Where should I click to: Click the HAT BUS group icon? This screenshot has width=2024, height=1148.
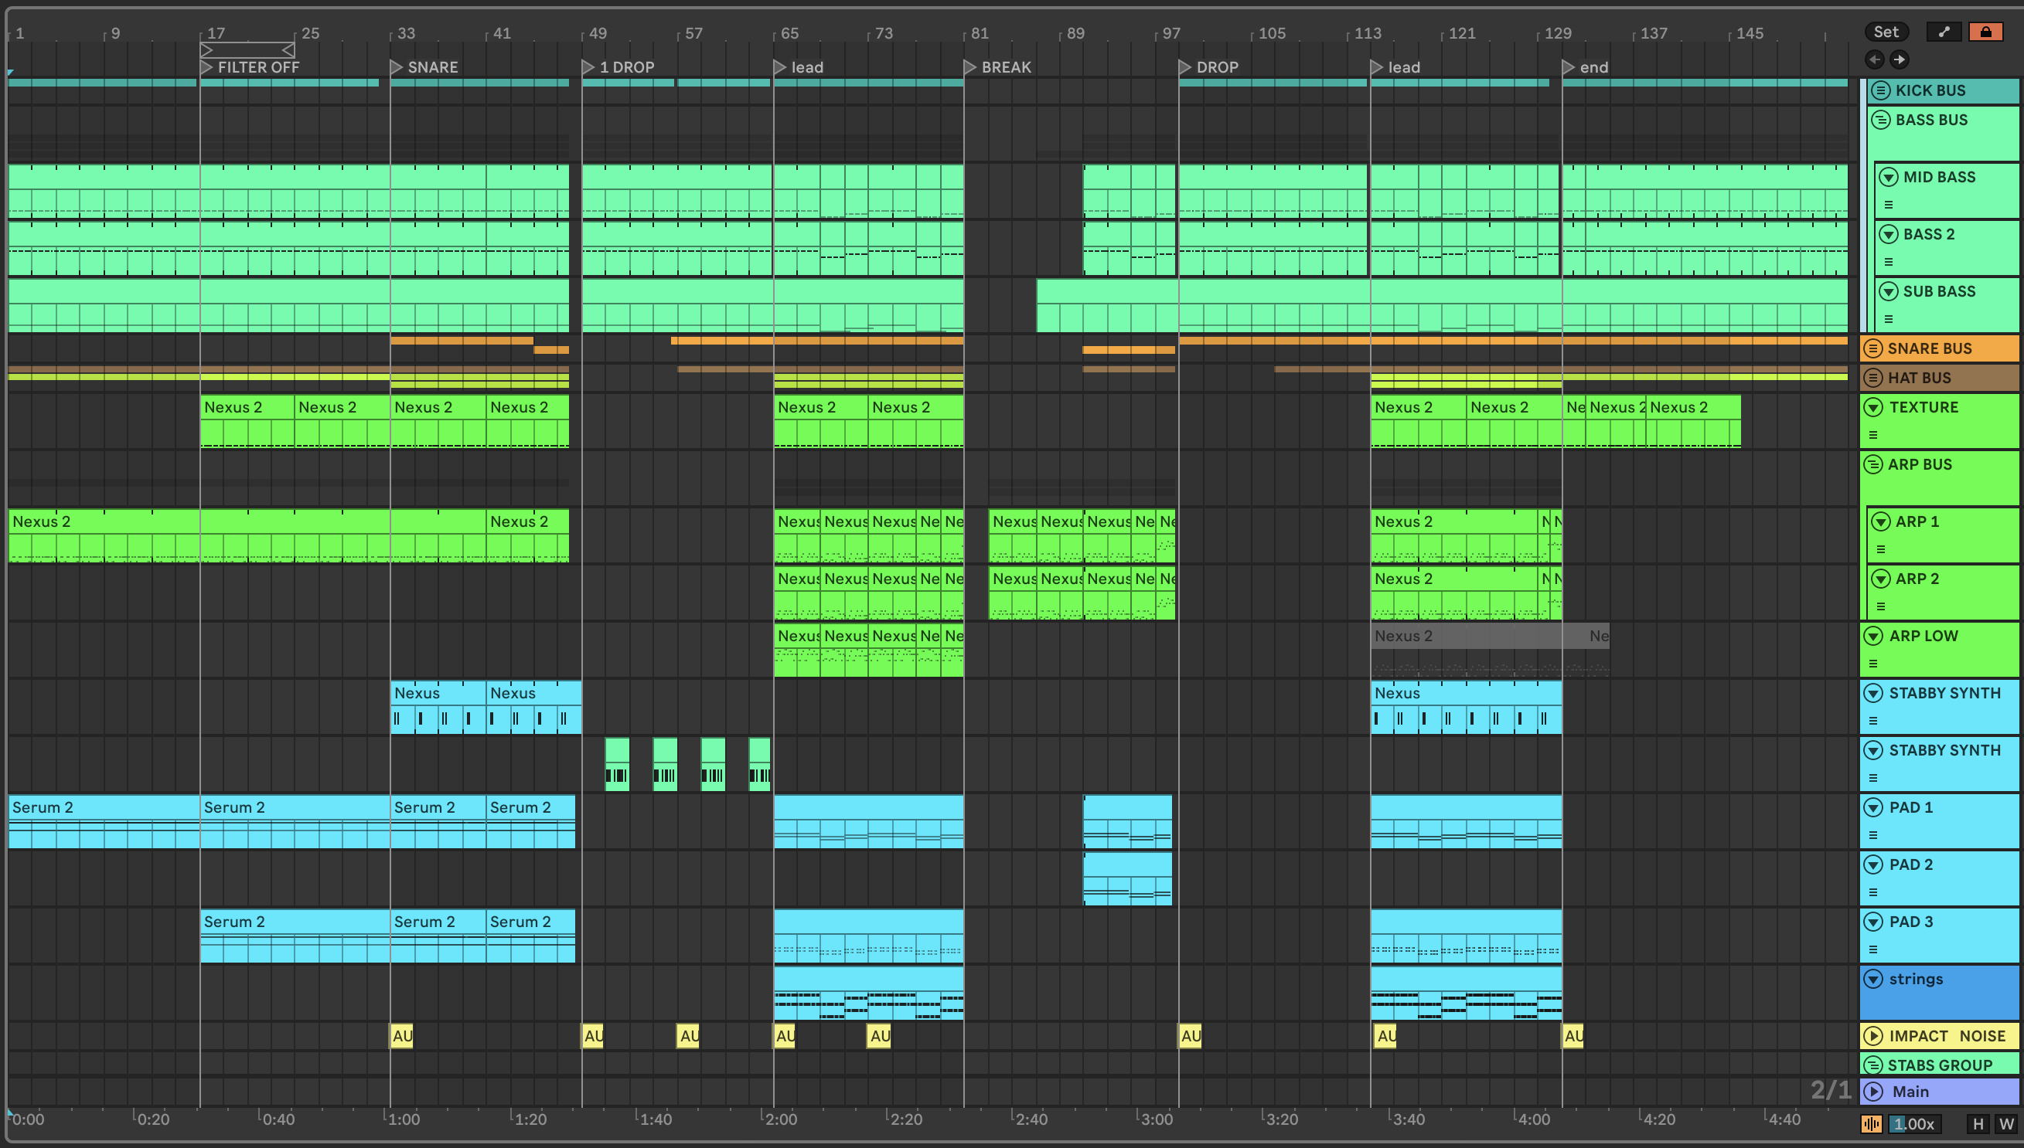(x=1872, y=378)
